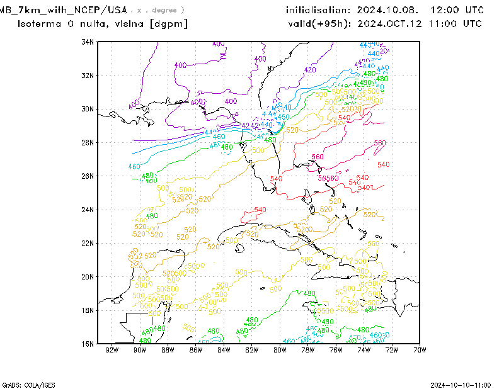Click the model name text 'MB_7km_with_NCEP/USA'
Viewport: 504px width, 389px height.
click(64, 10)
